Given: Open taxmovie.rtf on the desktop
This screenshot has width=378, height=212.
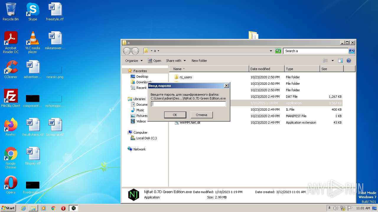Looking at the screenshot, I should pyautogui.click(x=55, y=127).
